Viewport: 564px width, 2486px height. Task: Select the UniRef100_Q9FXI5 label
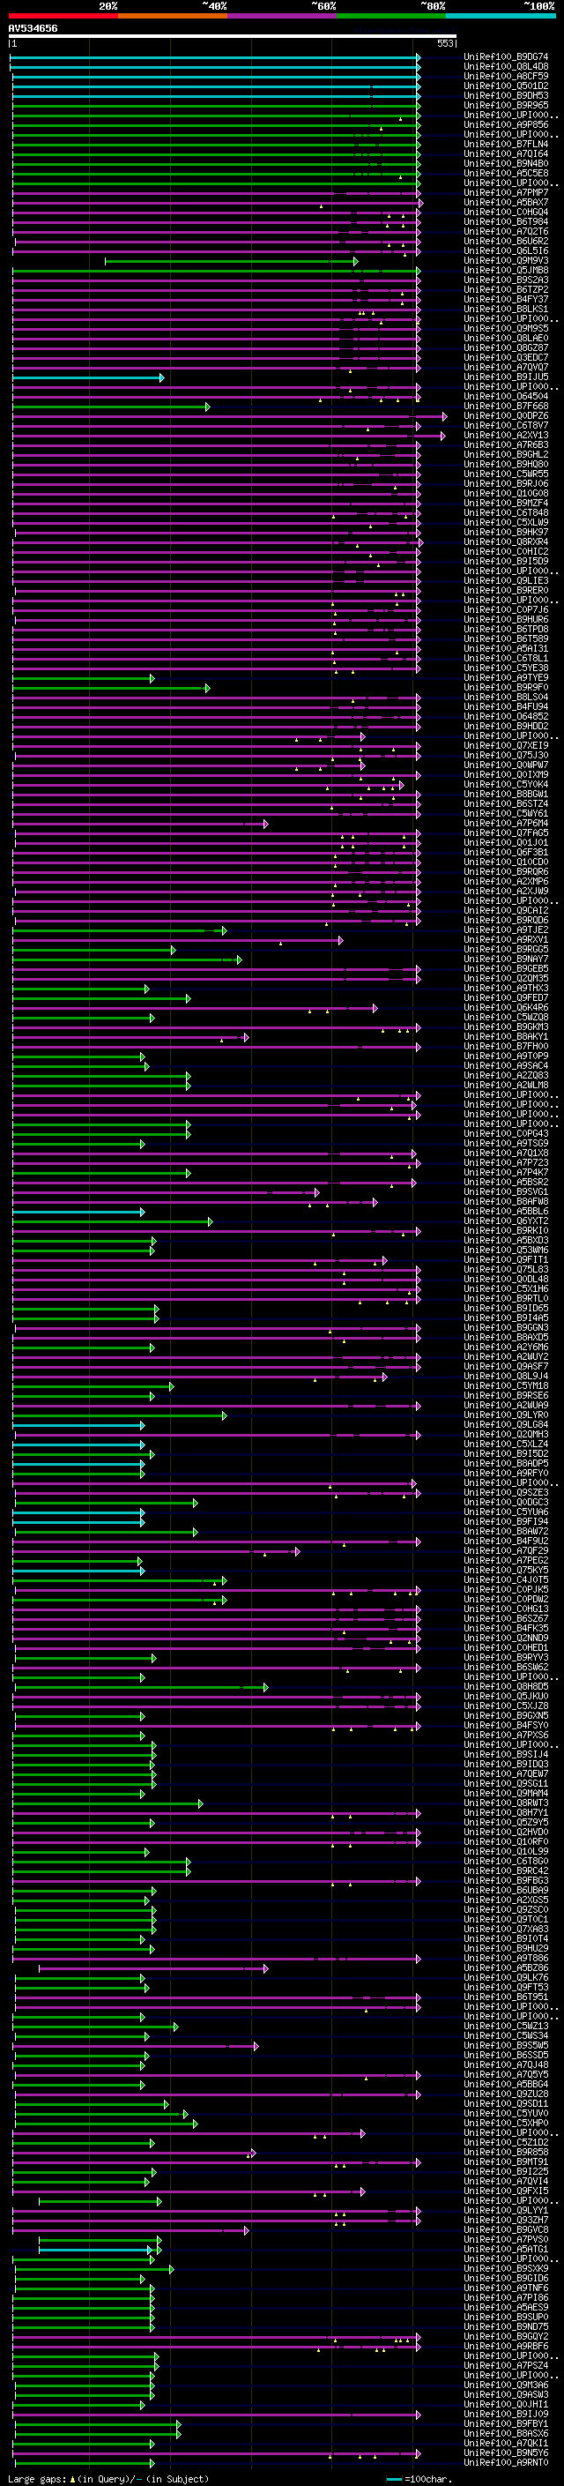point(506,2191)
